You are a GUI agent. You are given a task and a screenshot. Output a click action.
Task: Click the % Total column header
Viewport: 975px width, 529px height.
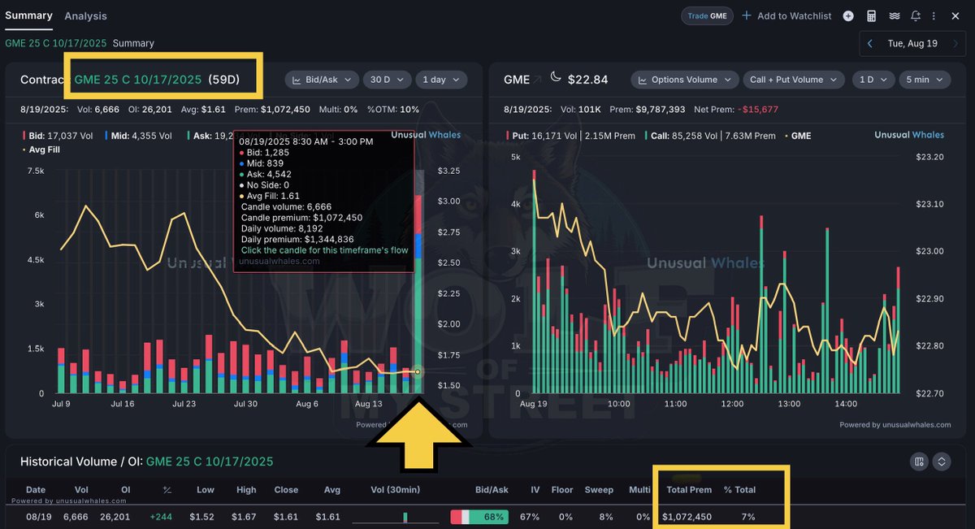739,490
